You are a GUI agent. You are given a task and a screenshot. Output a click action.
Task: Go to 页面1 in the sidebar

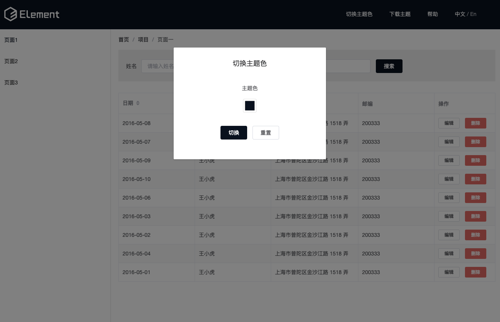11,40
